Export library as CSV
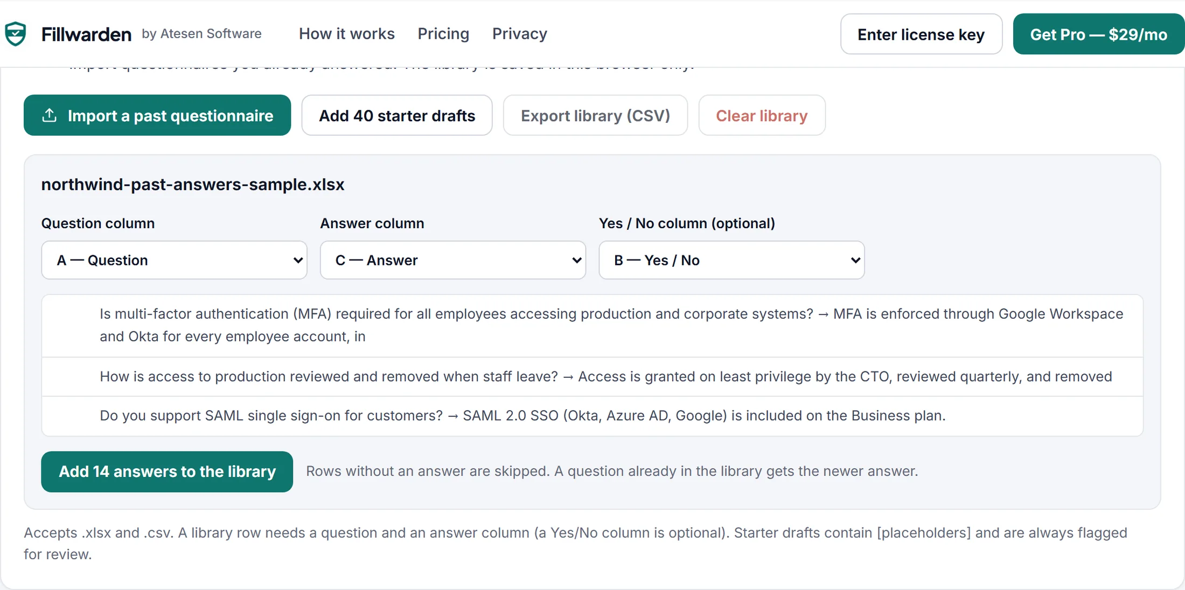Image resolution: width=1185 pixels, height=590 pixels. (x=595, y=115)
